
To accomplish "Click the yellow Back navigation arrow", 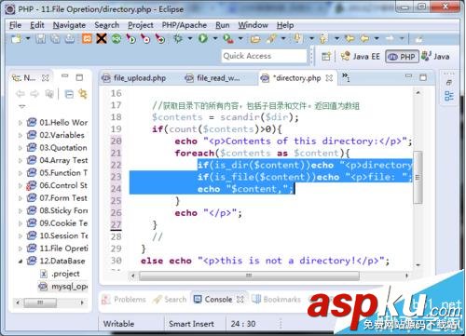I will (x=364, y=39).
